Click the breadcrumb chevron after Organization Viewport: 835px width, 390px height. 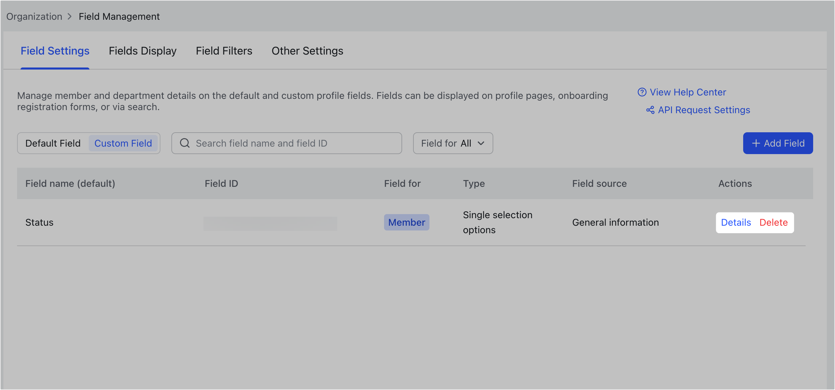pos(70,16)
